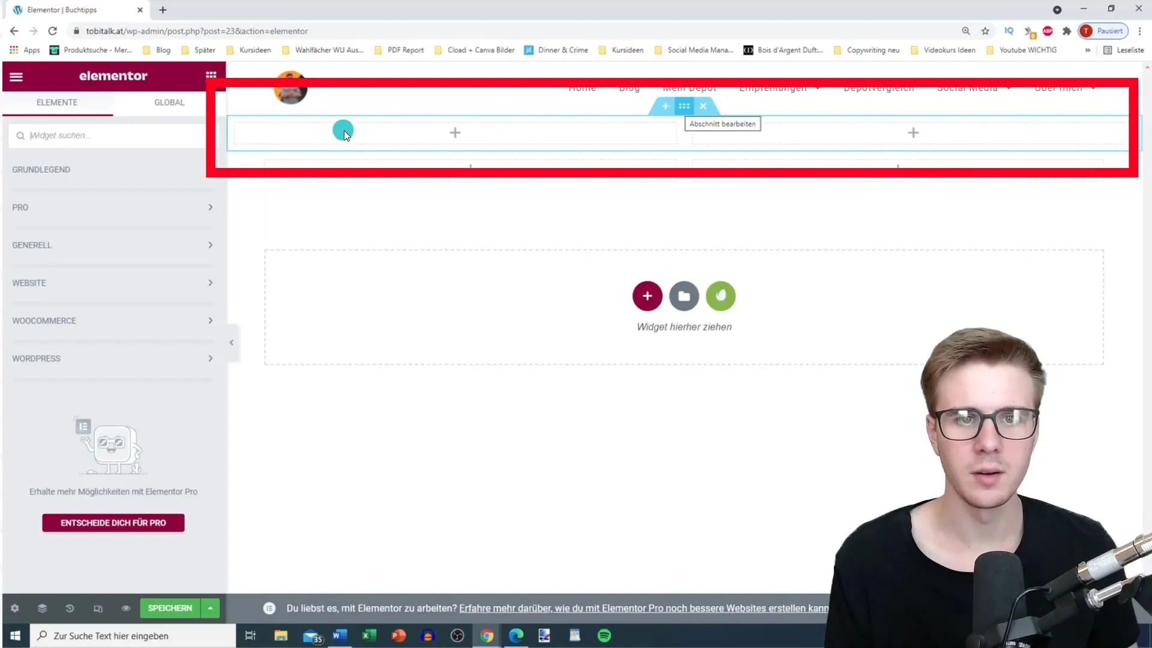Select the ELEMENTE tab
Viewport: 1152px width, 648px height.
pyautogui.click(x=57, y=102)
